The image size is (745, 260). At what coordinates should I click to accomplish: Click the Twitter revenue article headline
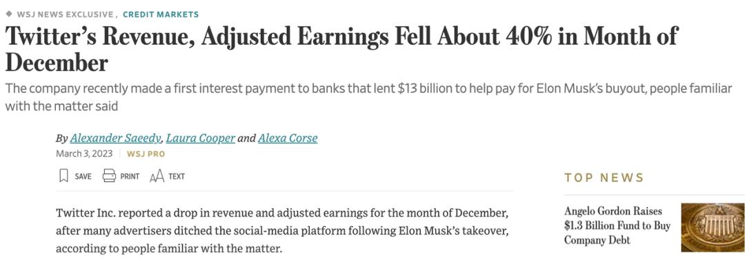pyautogui.click(x=341, y=49)
